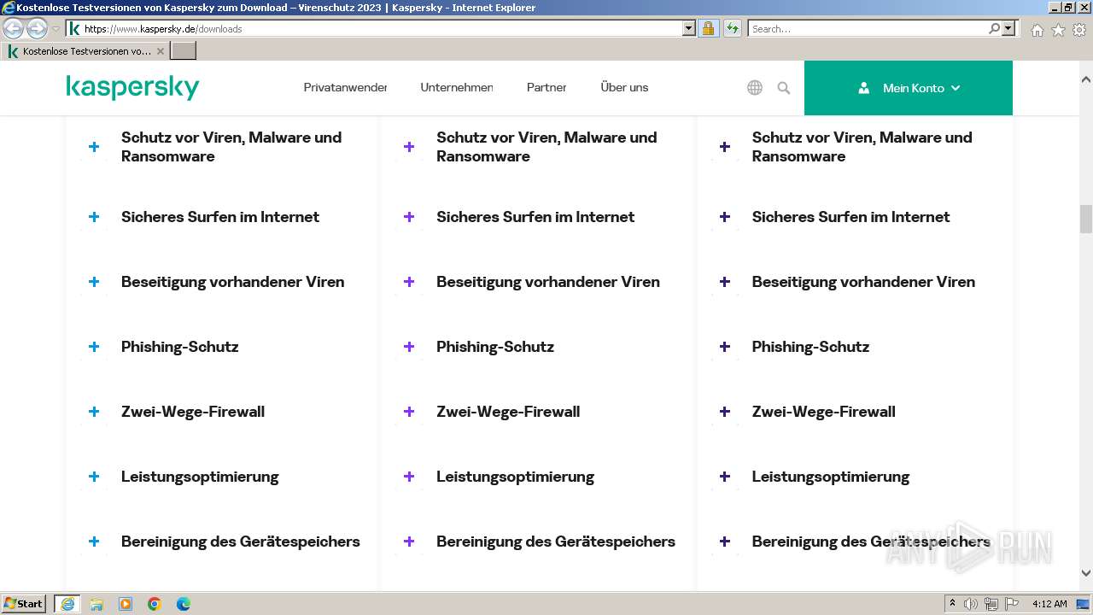Open the IE Home icon
The image size is (1093, 615).
click(1037, 30)
